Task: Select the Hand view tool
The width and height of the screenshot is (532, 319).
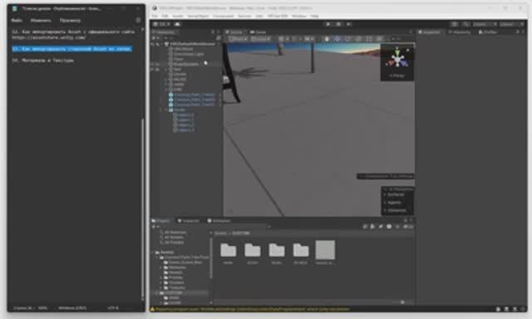Action: [327, 39]
